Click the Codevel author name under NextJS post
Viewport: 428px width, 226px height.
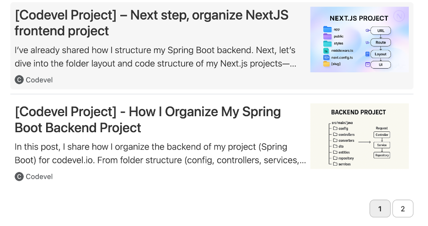pyautogui.click(x=39, y=80)
